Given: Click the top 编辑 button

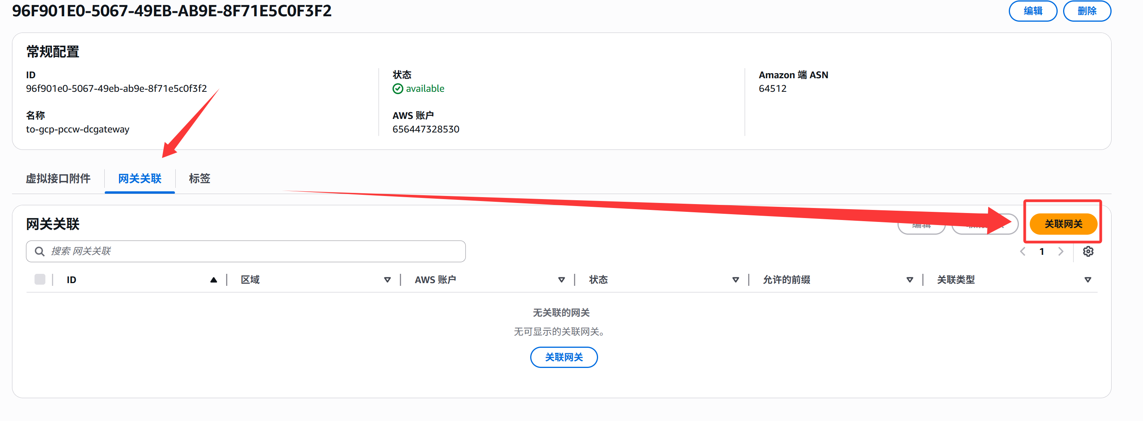Looking at the screenshot, I should coord(1032,10).
